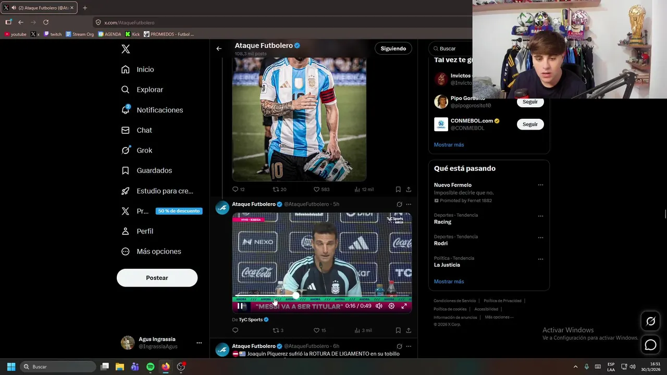The width and height of the screenshot is (667, 375).
Task: Open Windows Start menu
Action: 11,367
